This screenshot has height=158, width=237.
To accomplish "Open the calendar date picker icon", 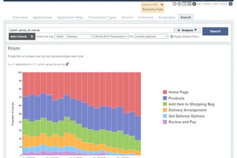I will click(184, 4).
